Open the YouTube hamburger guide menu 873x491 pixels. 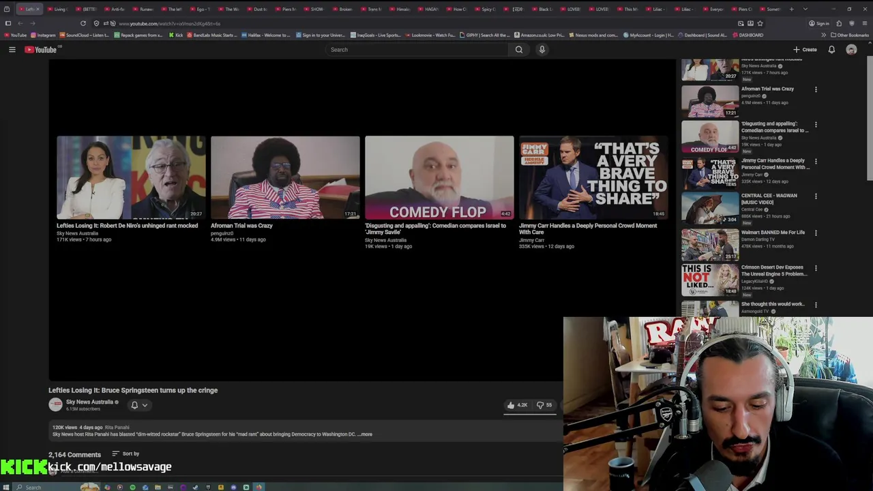[x=12, y=50]
